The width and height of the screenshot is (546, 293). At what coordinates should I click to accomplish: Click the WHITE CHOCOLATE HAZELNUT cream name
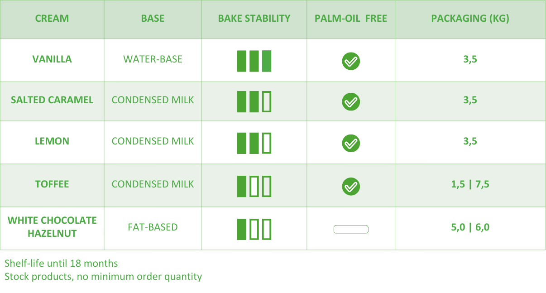52,227
